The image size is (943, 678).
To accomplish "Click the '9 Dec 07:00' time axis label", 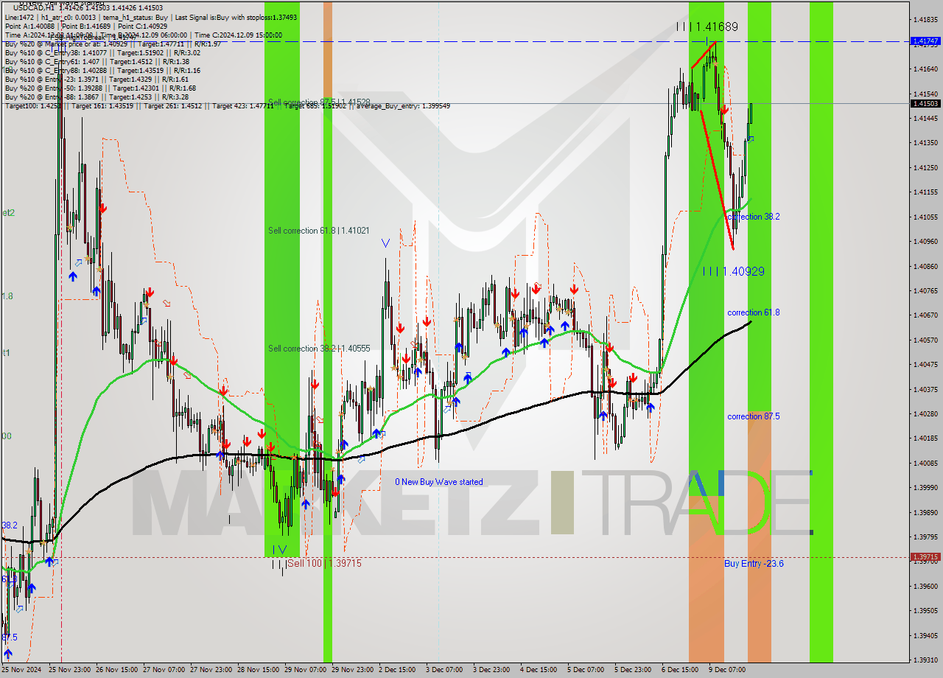I will [728, 670].
